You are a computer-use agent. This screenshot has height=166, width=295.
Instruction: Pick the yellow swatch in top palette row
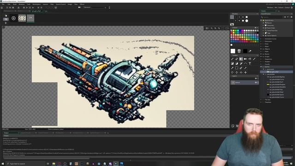click(x=234, y=30)
